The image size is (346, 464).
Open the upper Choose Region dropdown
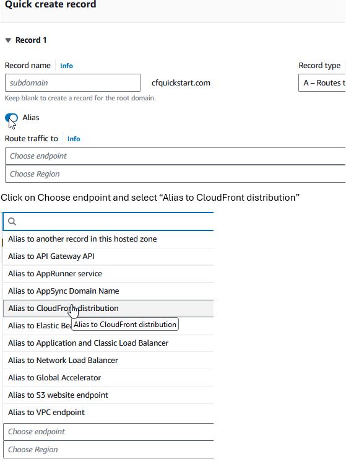point(175,174)
